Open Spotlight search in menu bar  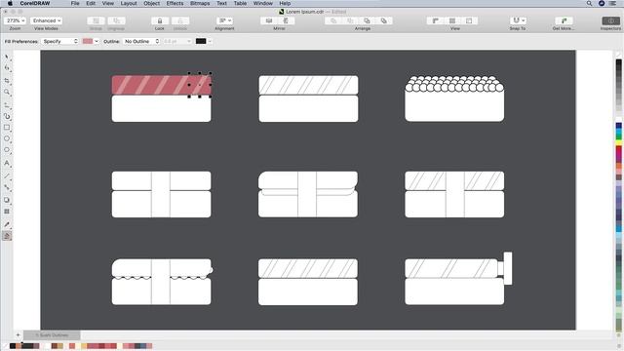pyautogui.click(x=589, y=3)
